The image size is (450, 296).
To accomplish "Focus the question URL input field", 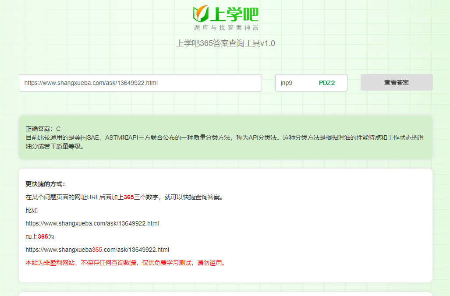I will pyautogui.click(x=140, y=83).
